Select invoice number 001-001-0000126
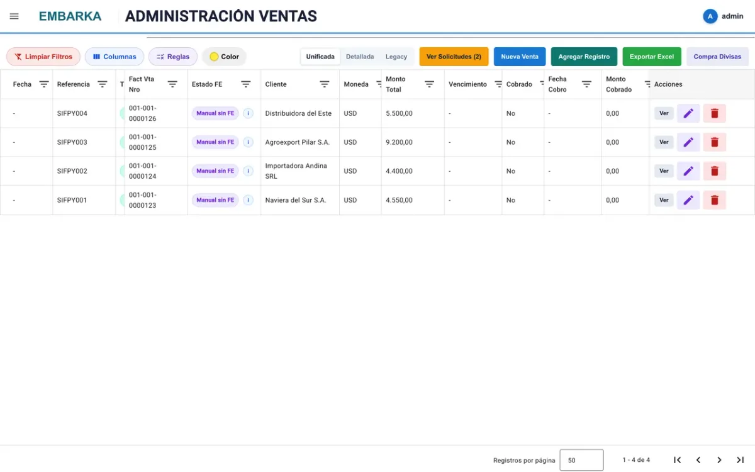Viewport: 755px width, 472px height. pos(143,113)
